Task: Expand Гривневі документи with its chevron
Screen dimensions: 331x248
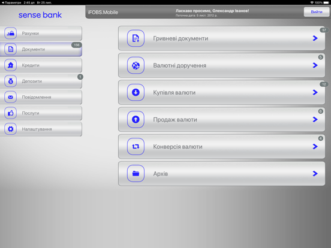Action: 315,38
